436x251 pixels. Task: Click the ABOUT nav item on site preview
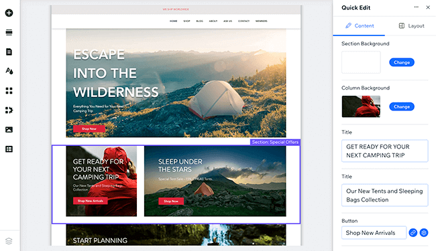pyautogui.click(x=213, y=21)
